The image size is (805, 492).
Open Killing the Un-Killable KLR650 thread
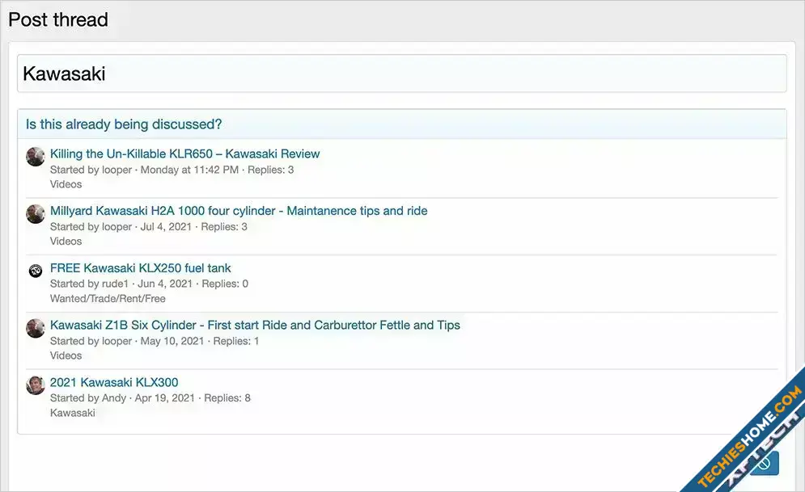tap(184, 153)
